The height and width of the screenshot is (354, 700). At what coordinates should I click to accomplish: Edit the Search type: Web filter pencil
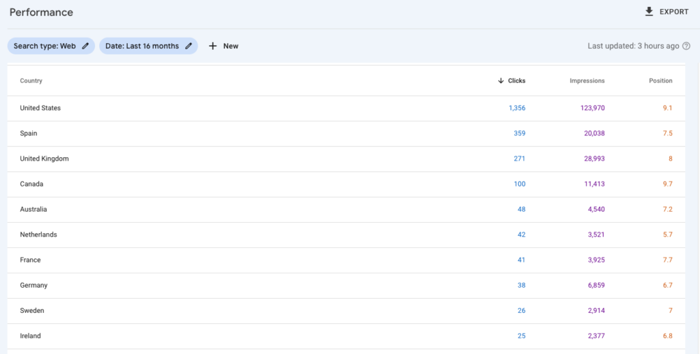coord(85,46)
